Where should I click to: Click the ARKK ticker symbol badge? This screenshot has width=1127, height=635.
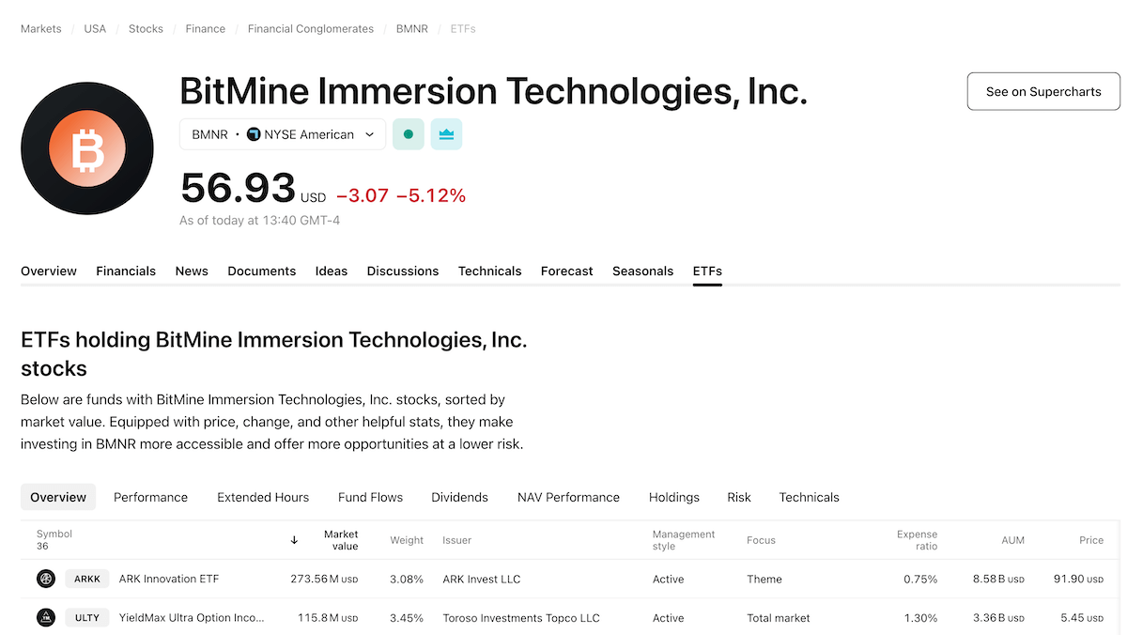click(x=87, y=579)
